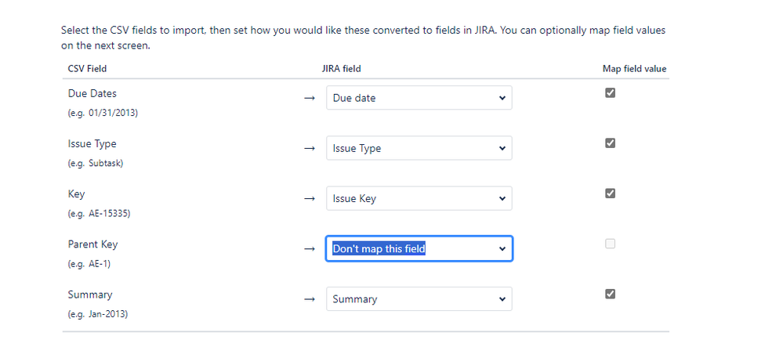Click the Parent Key CSV field label
The image size is (783, 347).
[x=92, y=244]
